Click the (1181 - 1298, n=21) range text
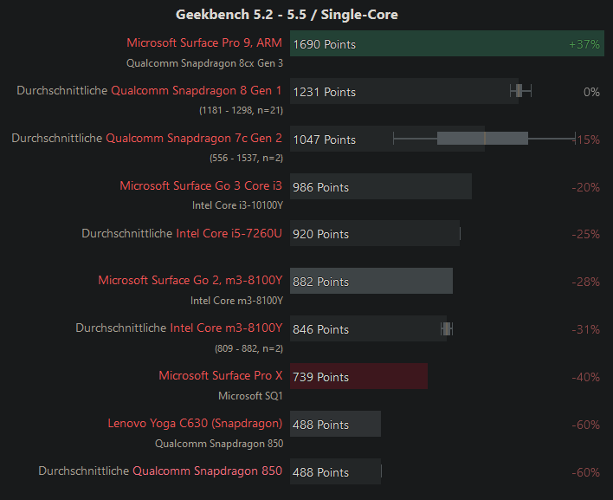Screen dimensions: 613x500 [242, 110]
